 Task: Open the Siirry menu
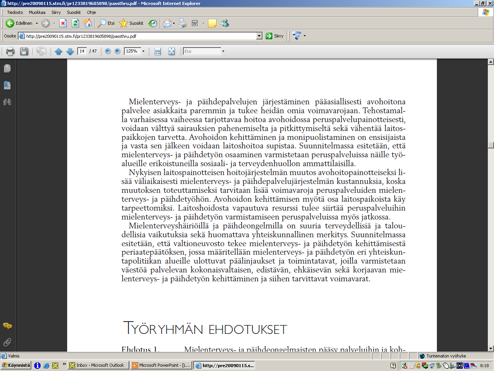pyautogui.click(x=56, y=12)
